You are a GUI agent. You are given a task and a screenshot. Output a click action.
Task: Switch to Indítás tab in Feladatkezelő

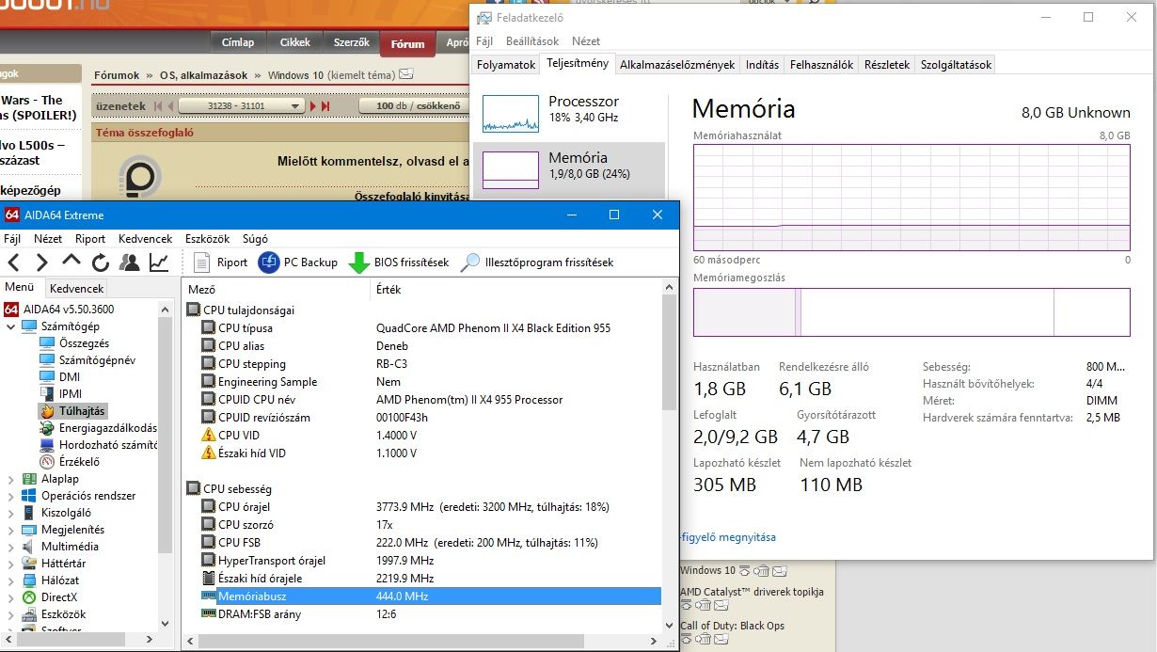click(762, 65)
